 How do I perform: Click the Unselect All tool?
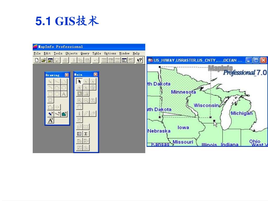click(93, 87)
